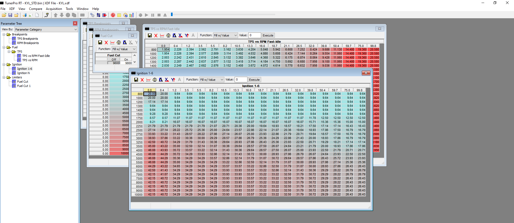
Task: Open the Acquisition menu
Action: (x=54, y=9)
